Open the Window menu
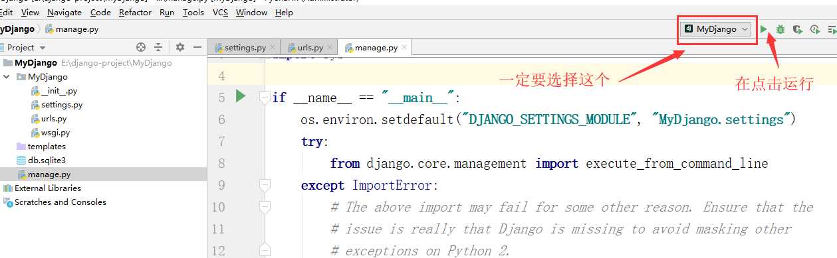The image size is (837, 258). tap(252, 13)
